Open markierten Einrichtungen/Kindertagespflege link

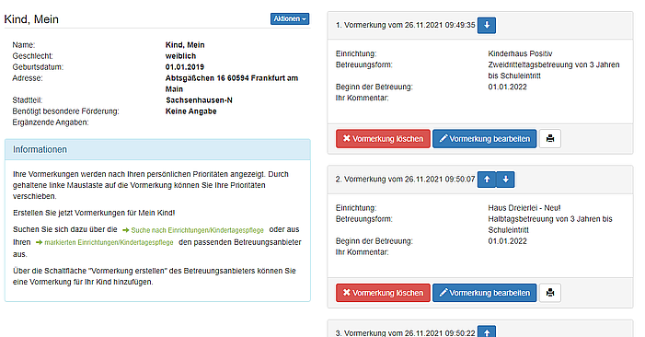click(105, 242)
